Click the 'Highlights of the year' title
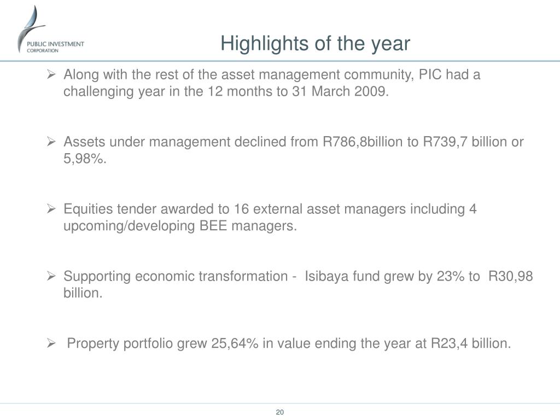The width and height of the screenshot is (560, 420). click(x=315, y=44)
